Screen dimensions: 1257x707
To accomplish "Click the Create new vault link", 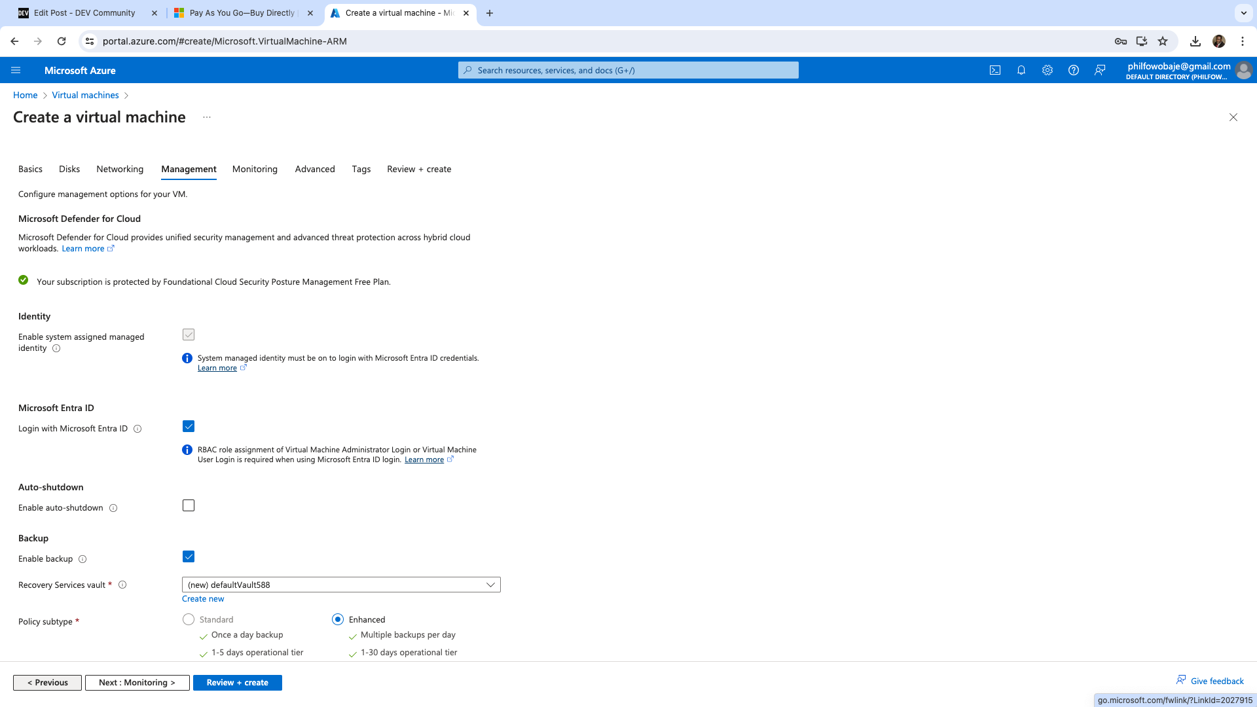I will coord(203,599).
